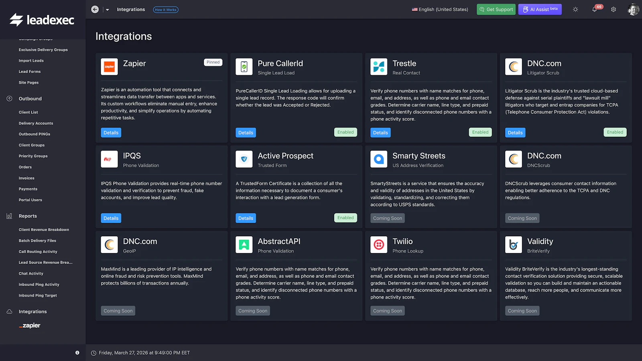Open Lead Forms page

pyautogui.click(x=30, y=71)
